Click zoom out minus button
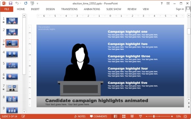Viewport: 191px width, 119px height. tap(147, 116)
